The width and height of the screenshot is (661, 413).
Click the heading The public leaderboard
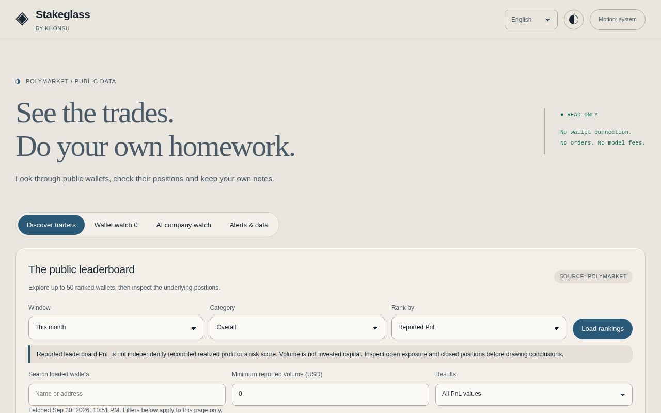(x=82, y=269)
